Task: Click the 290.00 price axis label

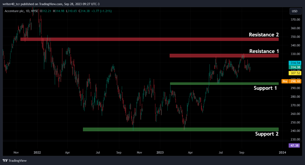Action: tap(295, 88)
